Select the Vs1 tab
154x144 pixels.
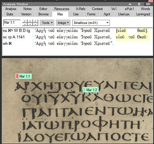(114, 9)
